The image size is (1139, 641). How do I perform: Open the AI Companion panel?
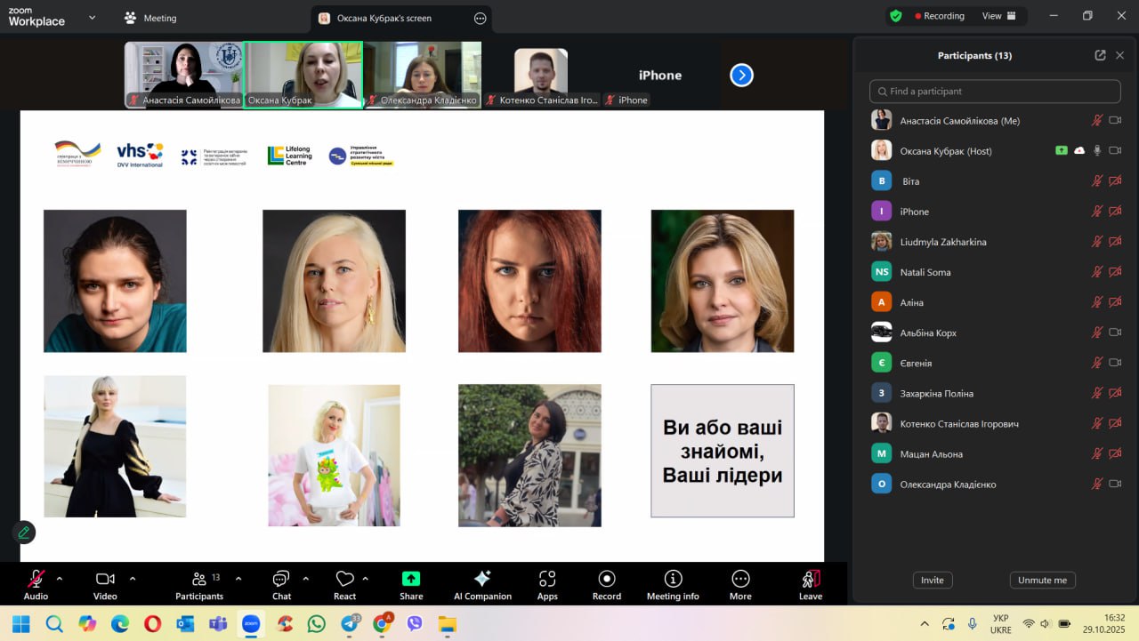(x=482, y=584)
